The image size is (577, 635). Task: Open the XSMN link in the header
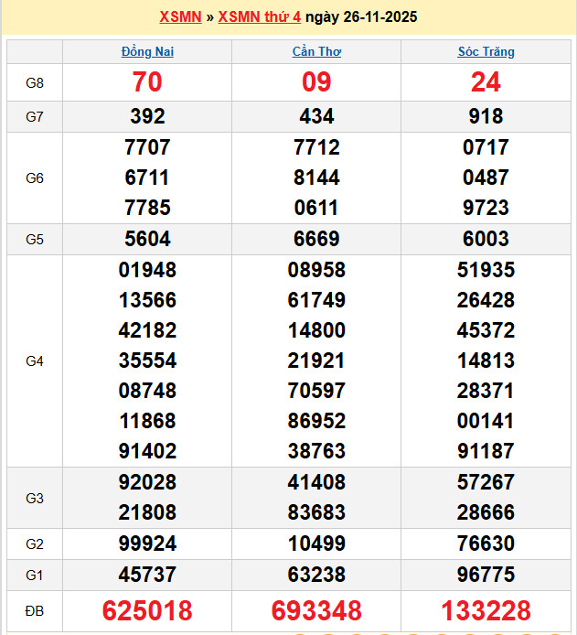[180, 17]
